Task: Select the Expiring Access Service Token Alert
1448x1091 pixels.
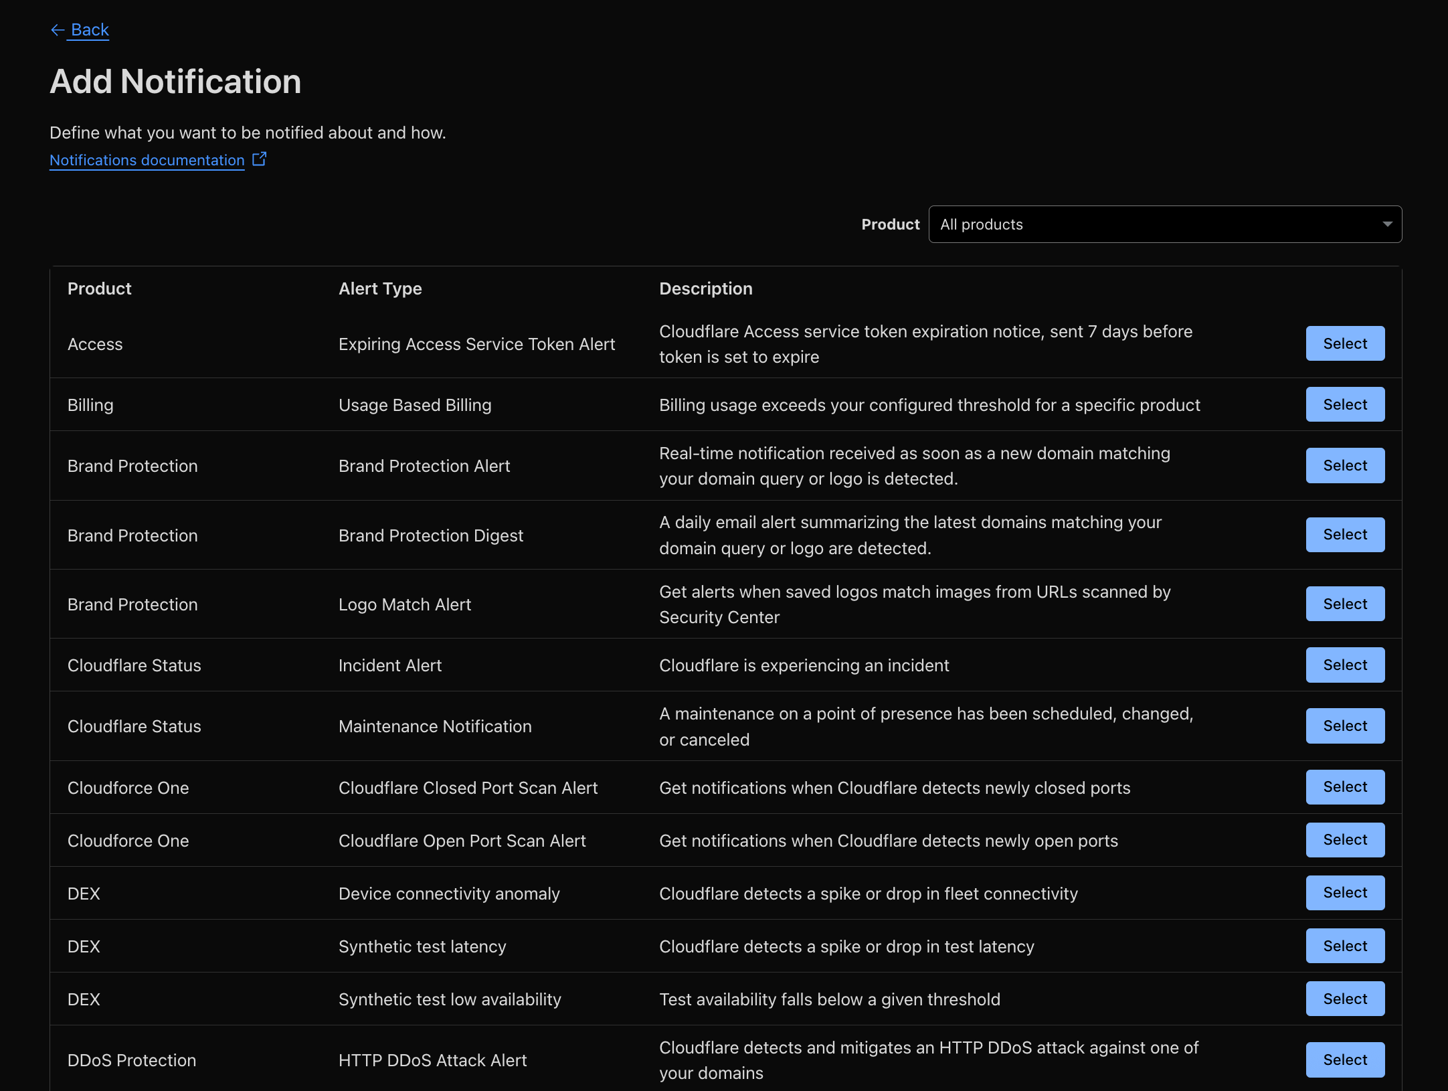Action: coord(1345,343)
